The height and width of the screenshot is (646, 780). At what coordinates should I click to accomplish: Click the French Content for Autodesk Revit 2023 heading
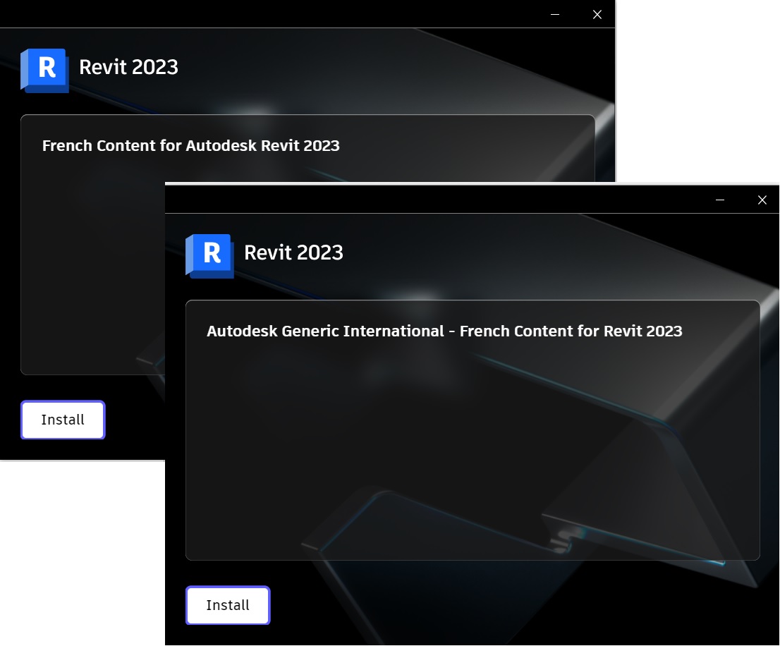190,145
